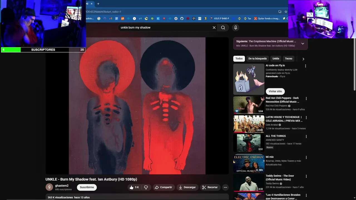Download the video with Descargar
This screenshot has width=356, height=200.
pyautogui.click(x=187, y=187)
